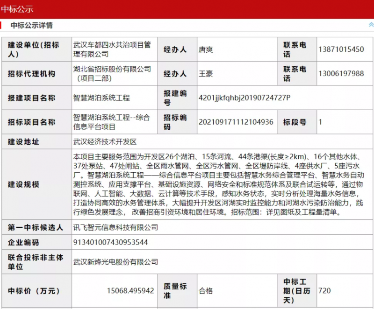This screenshot has height=309, width=374.
Task: Click the company name 讯飞智元信息科技有限公司
Action: coord(116,228)
